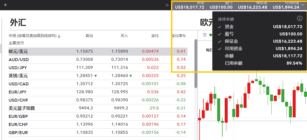Click the header 保证金 US$16,223.48 value
Image resolution: width=307 pixels, height=140 pixels.
pyautogui.click(x=253, y=5)
